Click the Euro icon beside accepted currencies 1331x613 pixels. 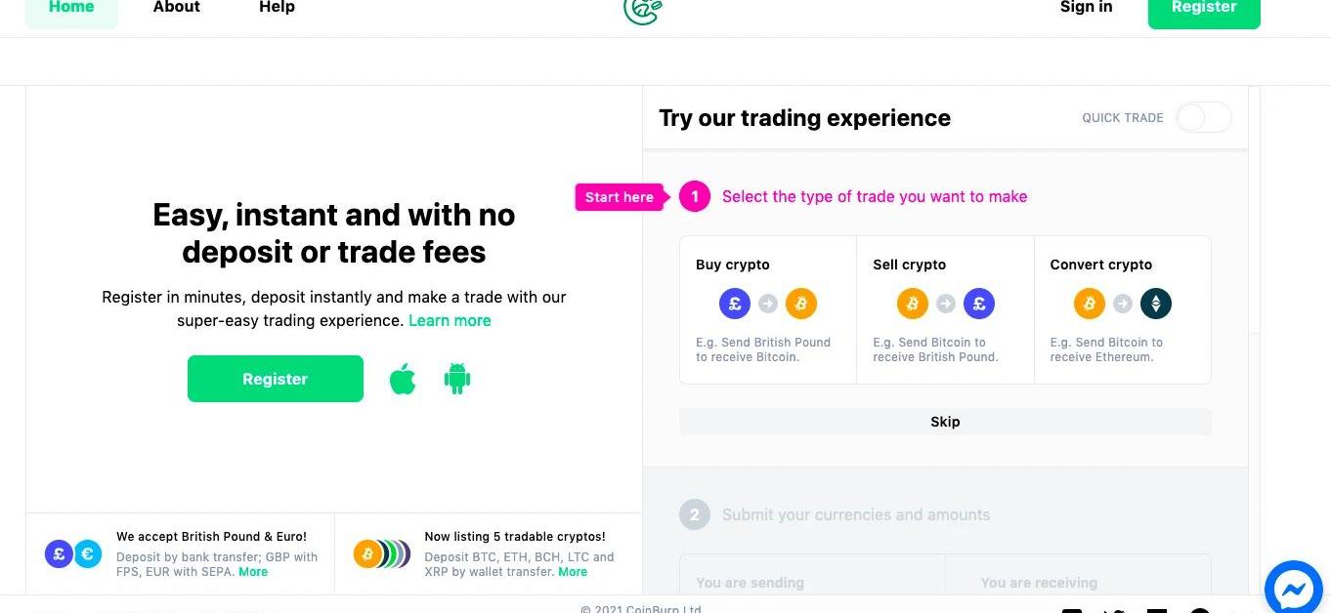[x=88, y=554]
